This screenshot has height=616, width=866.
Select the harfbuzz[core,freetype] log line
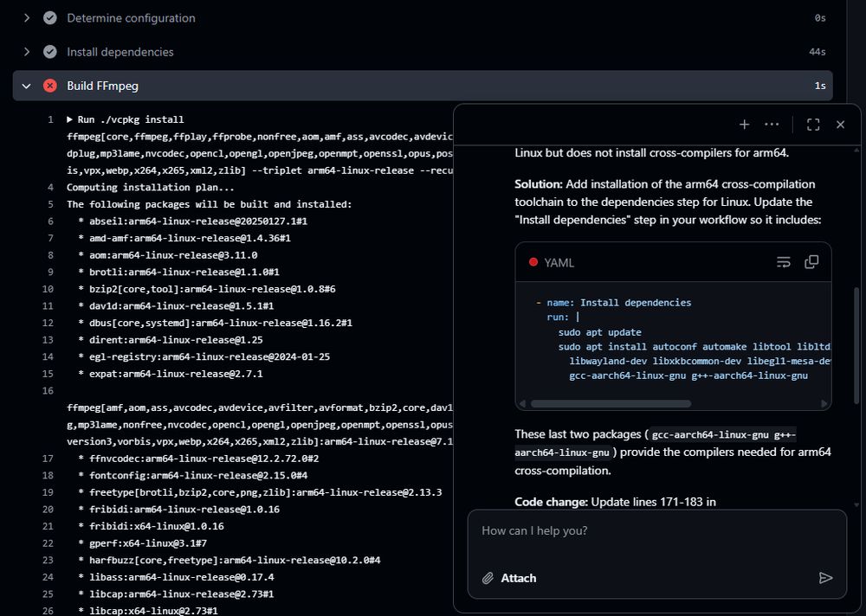point(229,561)
